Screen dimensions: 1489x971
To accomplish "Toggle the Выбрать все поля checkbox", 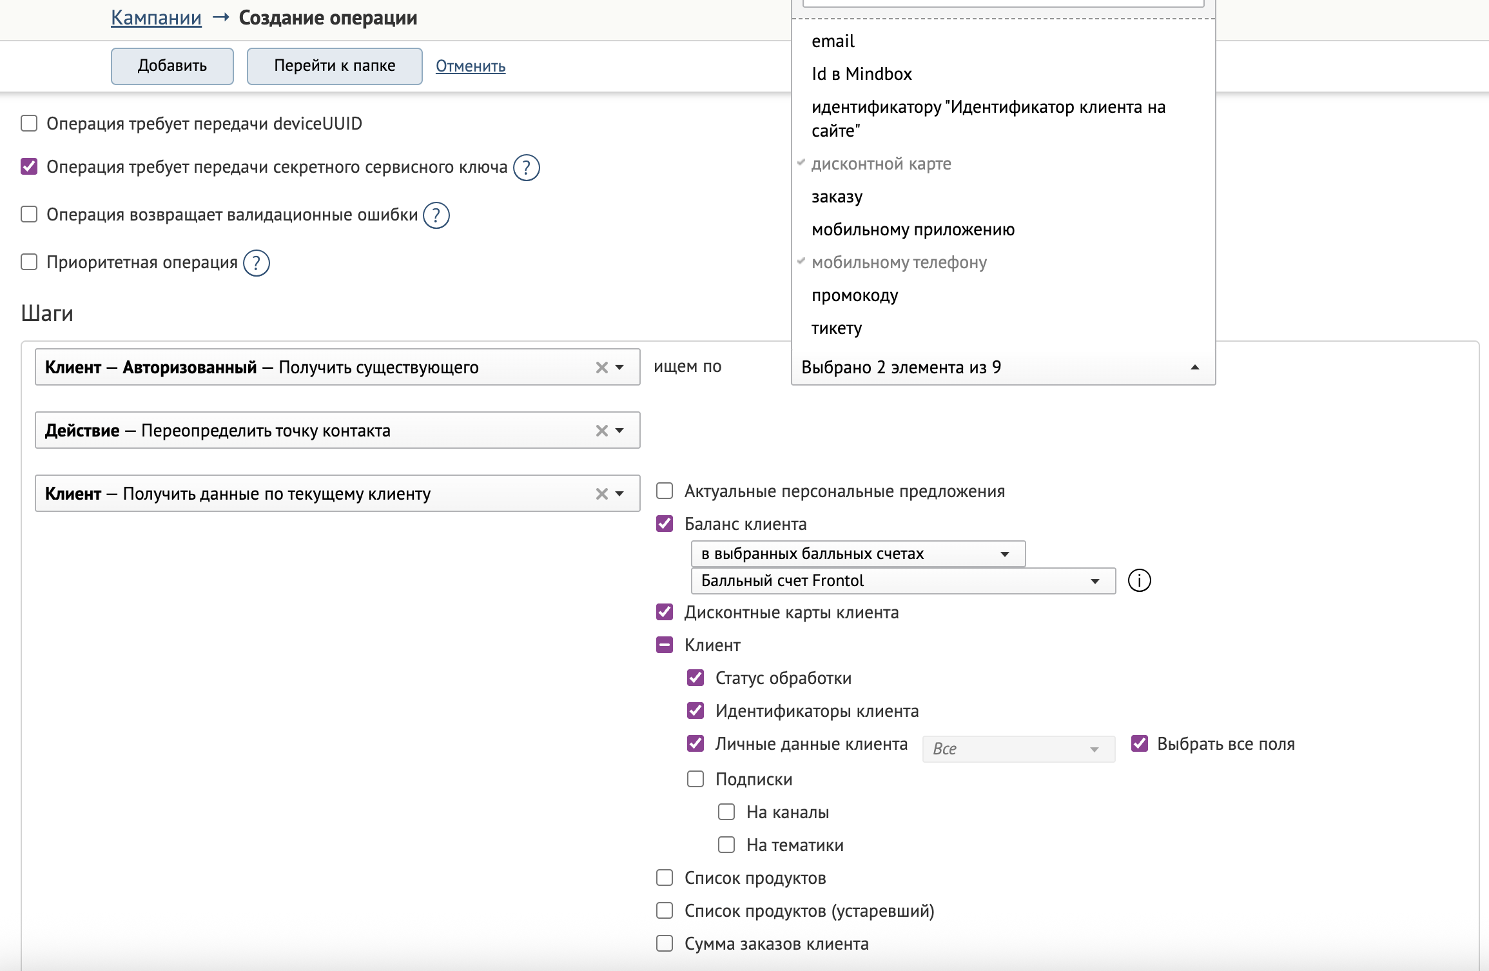I will [x=1140, y=743].
